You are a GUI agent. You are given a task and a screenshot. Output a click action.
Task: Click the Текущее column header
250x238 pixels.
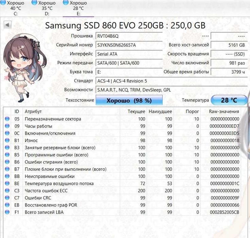pos(133,112)
